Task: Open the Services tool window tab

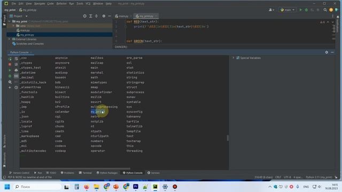Action: pyautogui.click(x=153, y=173)
